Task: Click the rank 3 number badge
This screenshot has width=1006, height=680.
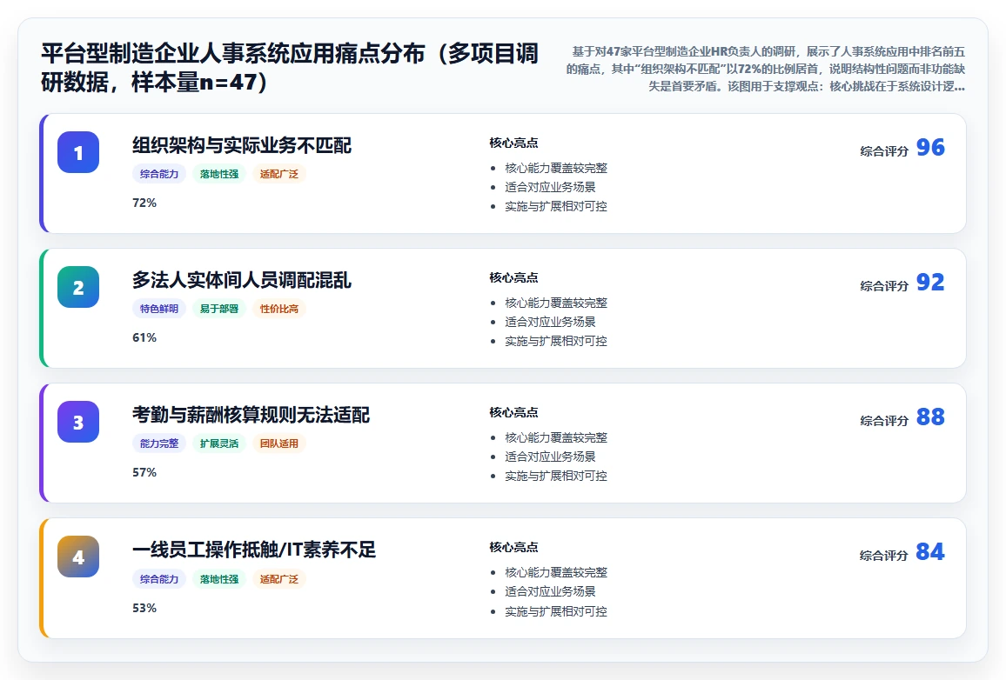Action: coord(78,422)
